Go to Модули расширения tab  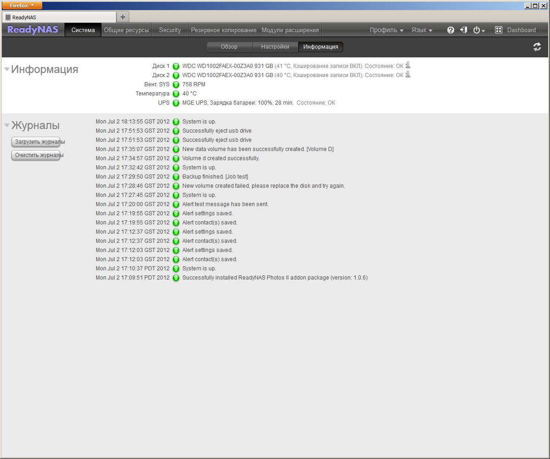pos(290,30)
